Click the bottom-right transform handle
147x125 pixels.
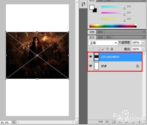[x=69, y=79]
